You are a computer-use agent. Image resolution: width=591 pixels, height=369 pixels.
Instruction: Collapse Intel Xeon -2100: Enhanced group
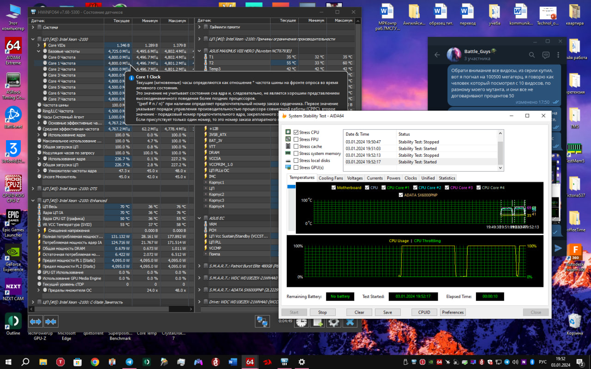[33, 201]
